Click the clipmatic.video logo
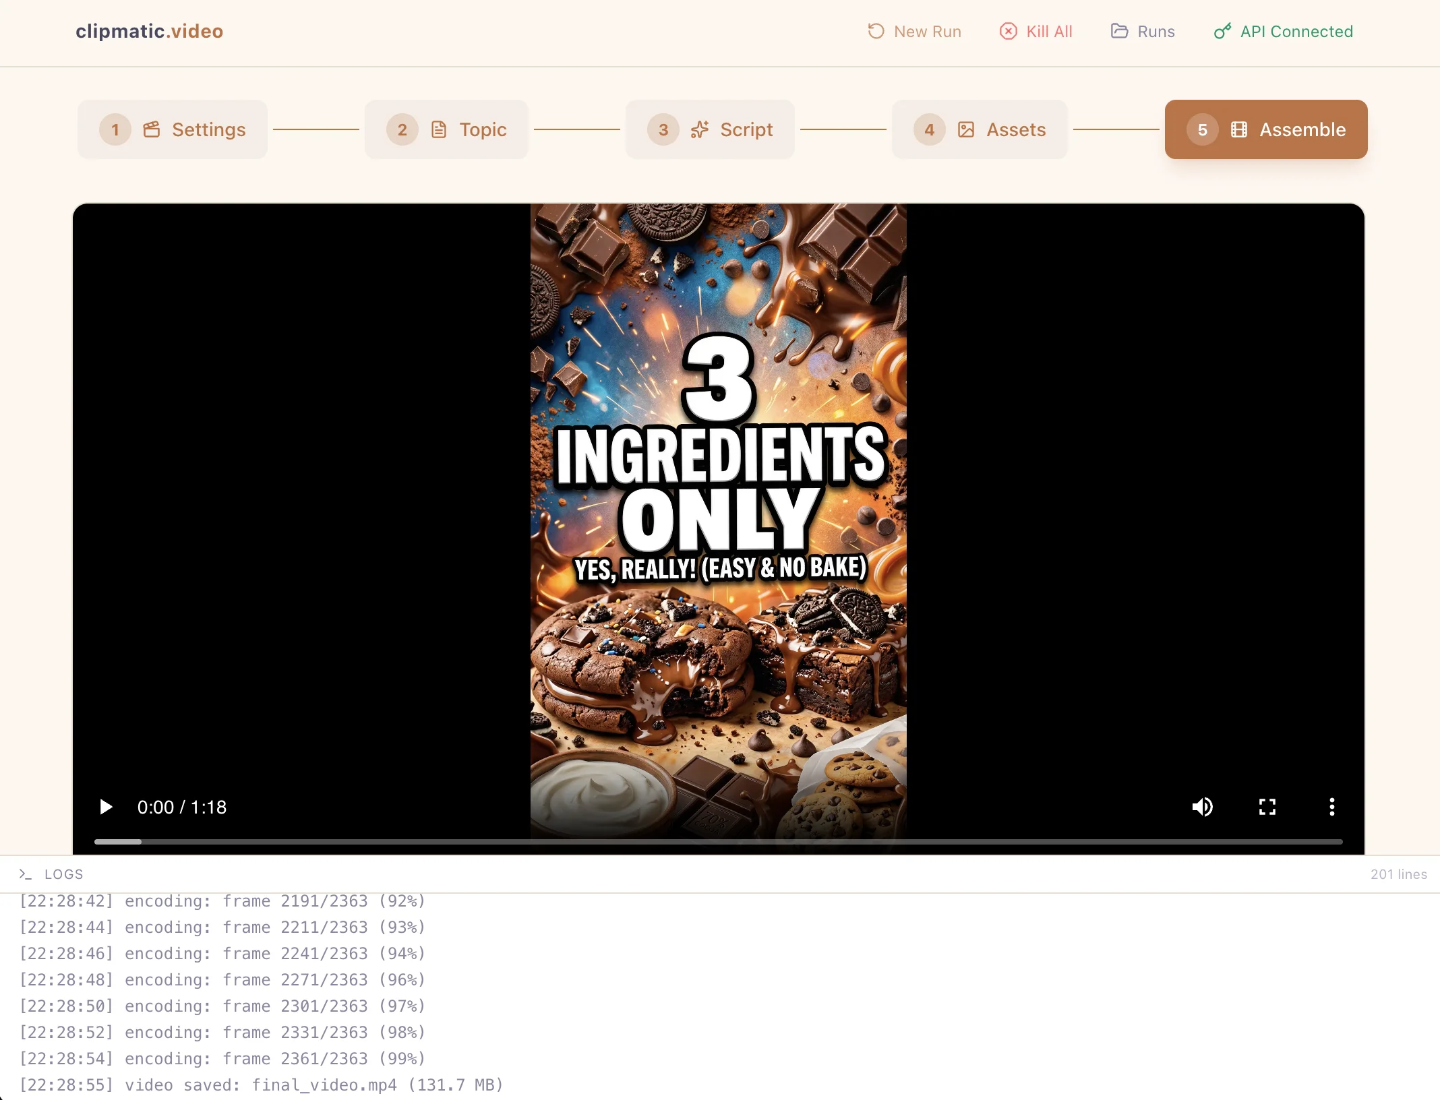This screenshot has height=1100, width=1440. [x=149, y=31]
